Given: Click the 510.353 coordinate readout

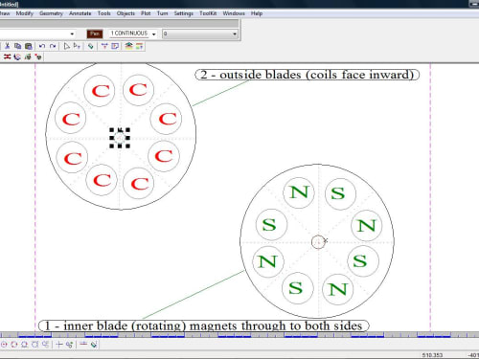Looking at the screenshot, I should pos(432,355).
